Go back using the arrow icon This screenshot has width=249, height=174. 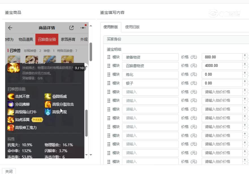click(10, 28)
